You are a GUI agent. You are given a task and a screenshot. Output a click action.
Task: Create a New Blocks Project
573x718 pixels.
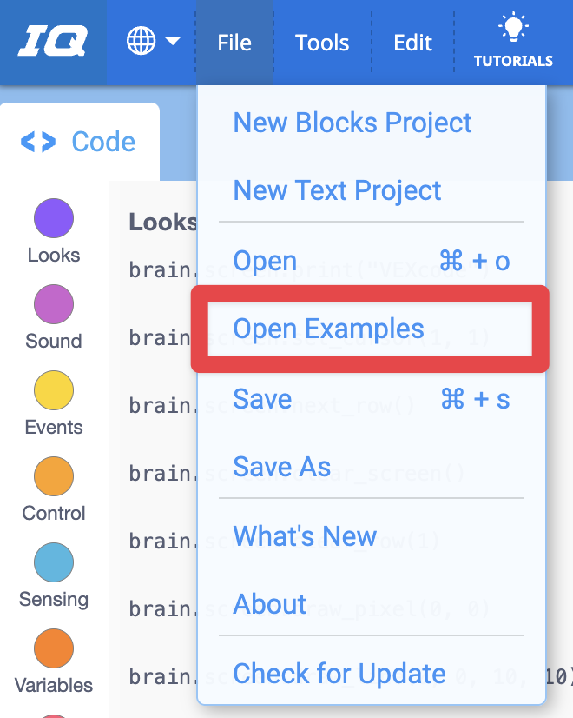coord(352,123)
